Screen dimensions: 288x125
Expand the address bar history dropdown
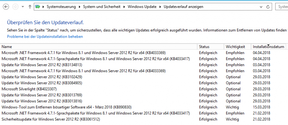(x=260, y=7)
